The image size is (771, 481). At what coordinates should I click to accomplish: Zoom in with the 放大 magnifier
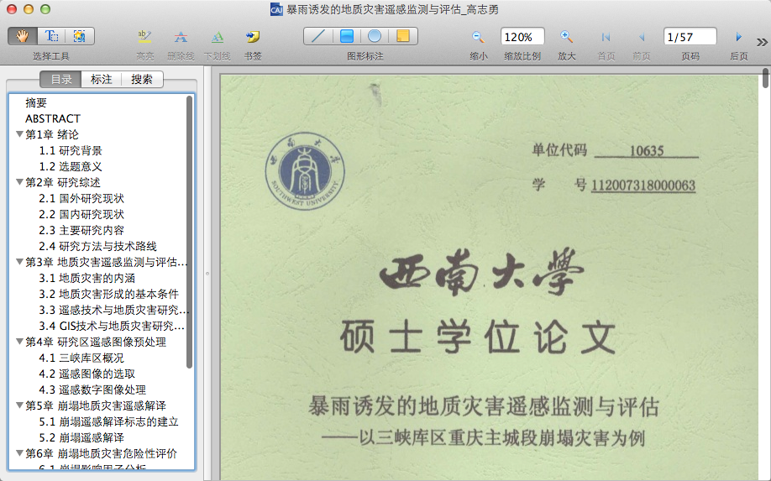click(x=567, y=37)
